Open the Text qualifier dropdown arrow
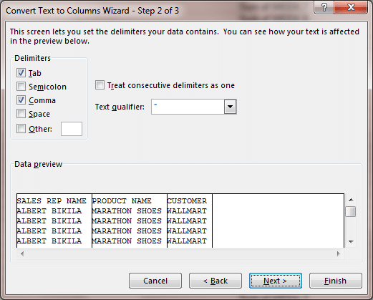 (x=230, y=107)
